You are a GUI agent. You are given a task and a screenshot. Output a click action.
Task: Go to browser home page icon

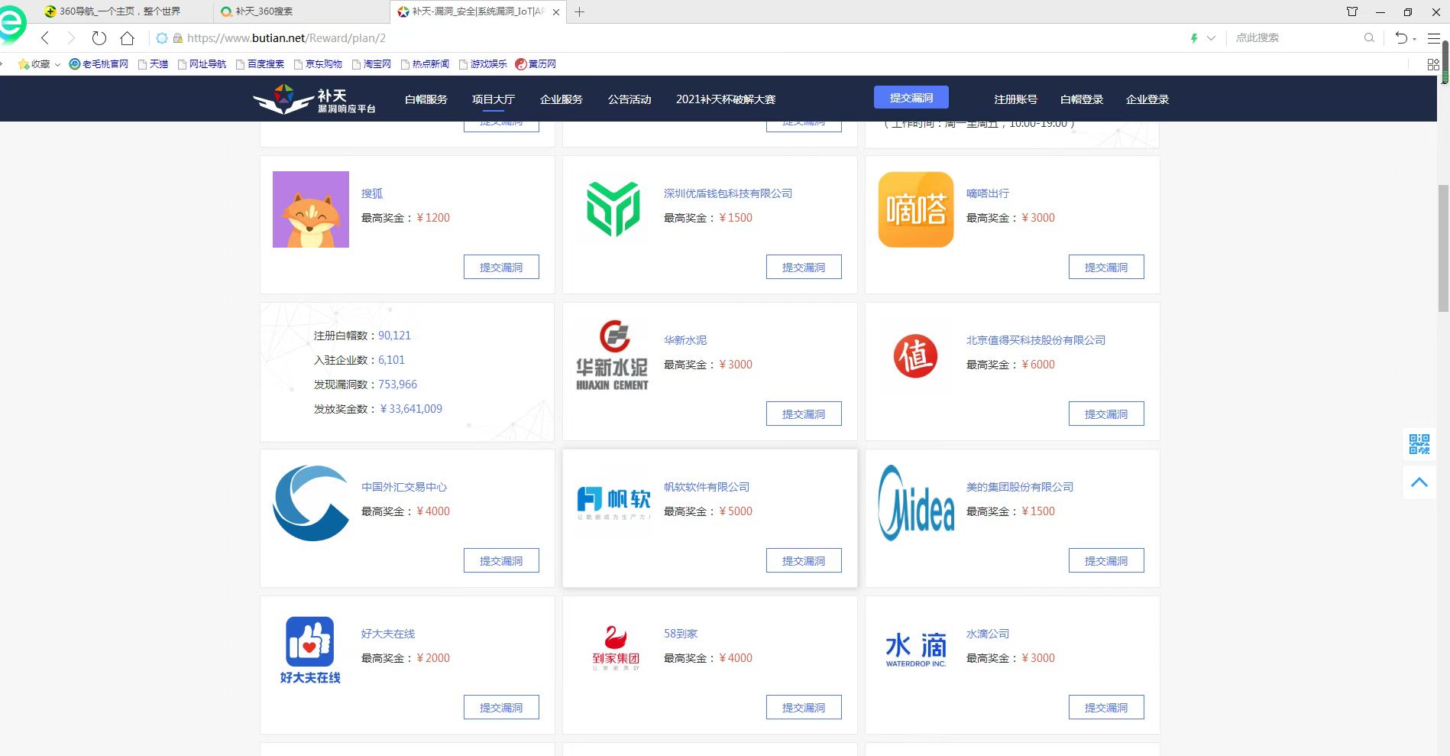[x=128, y=37]
